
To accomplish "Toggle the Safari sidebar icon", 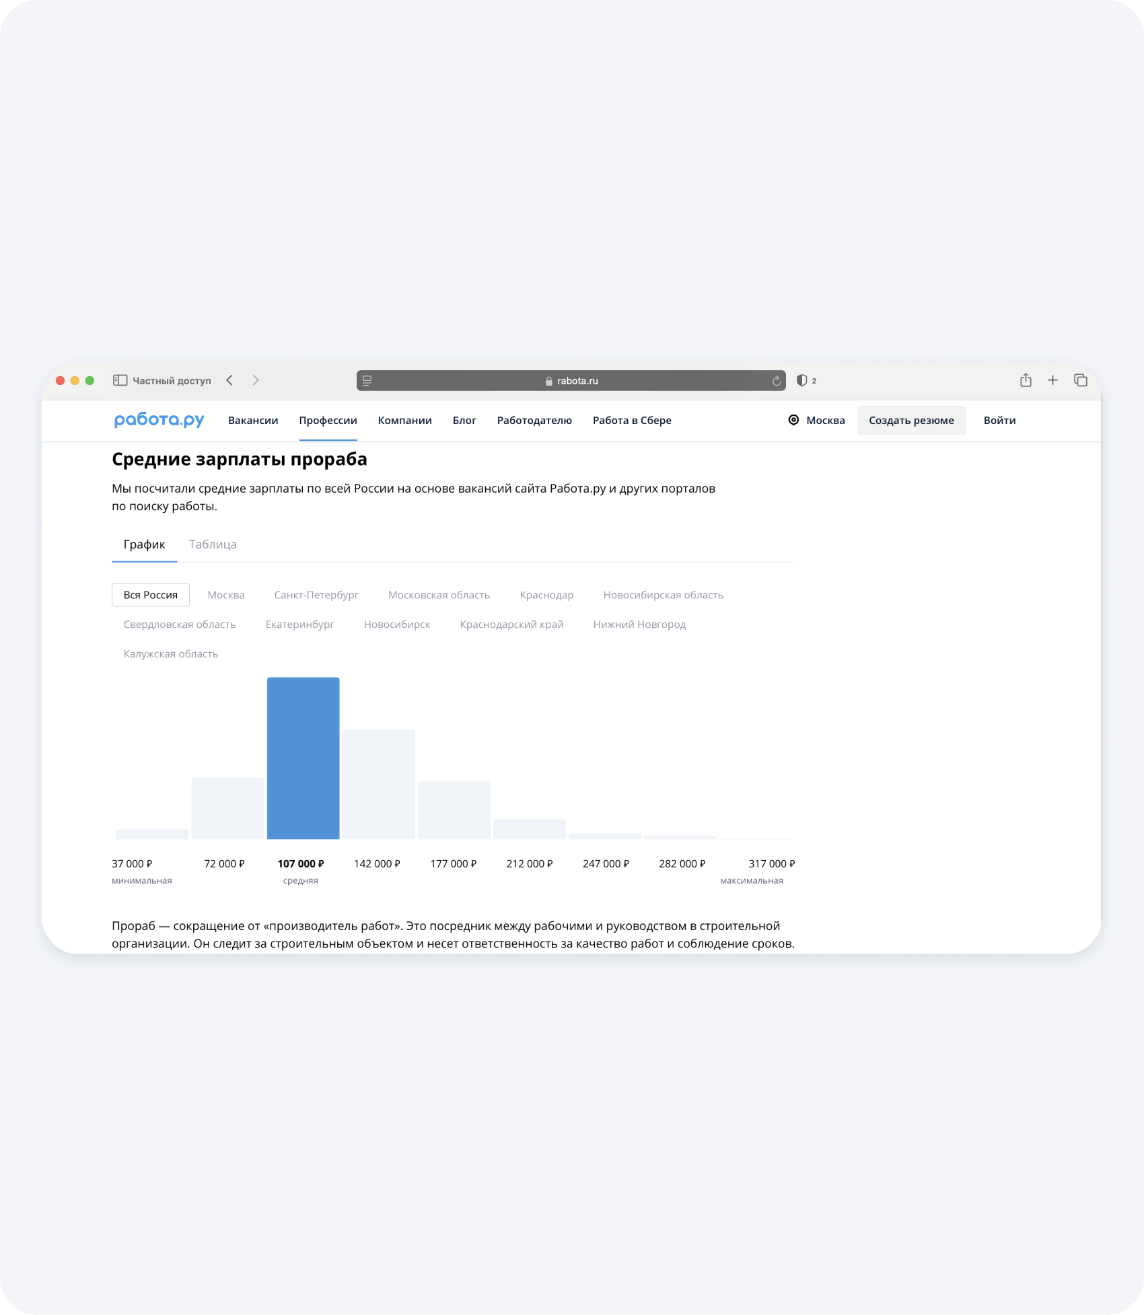I will click(120, 380).
